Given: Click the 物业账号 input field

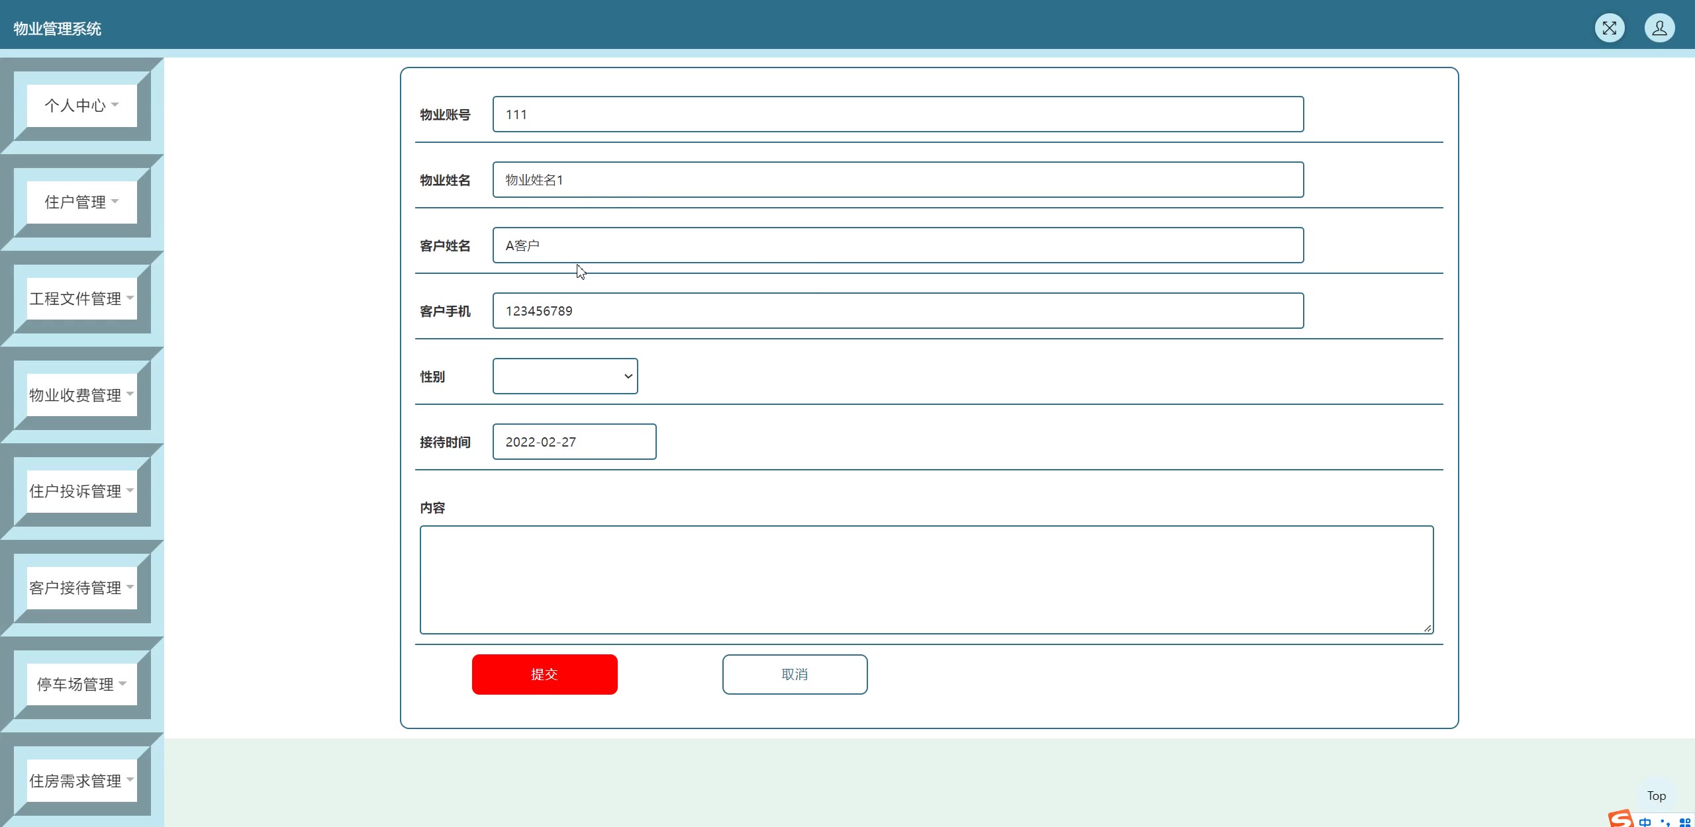Looking at the screenshot, I should coord(898,114).
